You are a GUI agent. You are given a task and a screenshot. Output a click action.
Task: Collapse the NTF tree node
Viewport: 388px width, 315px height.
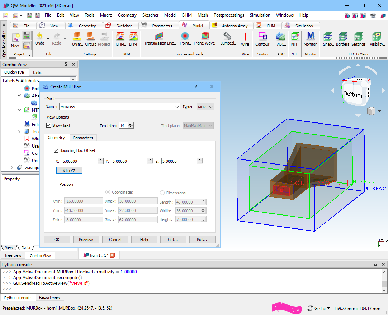[19, 110]
